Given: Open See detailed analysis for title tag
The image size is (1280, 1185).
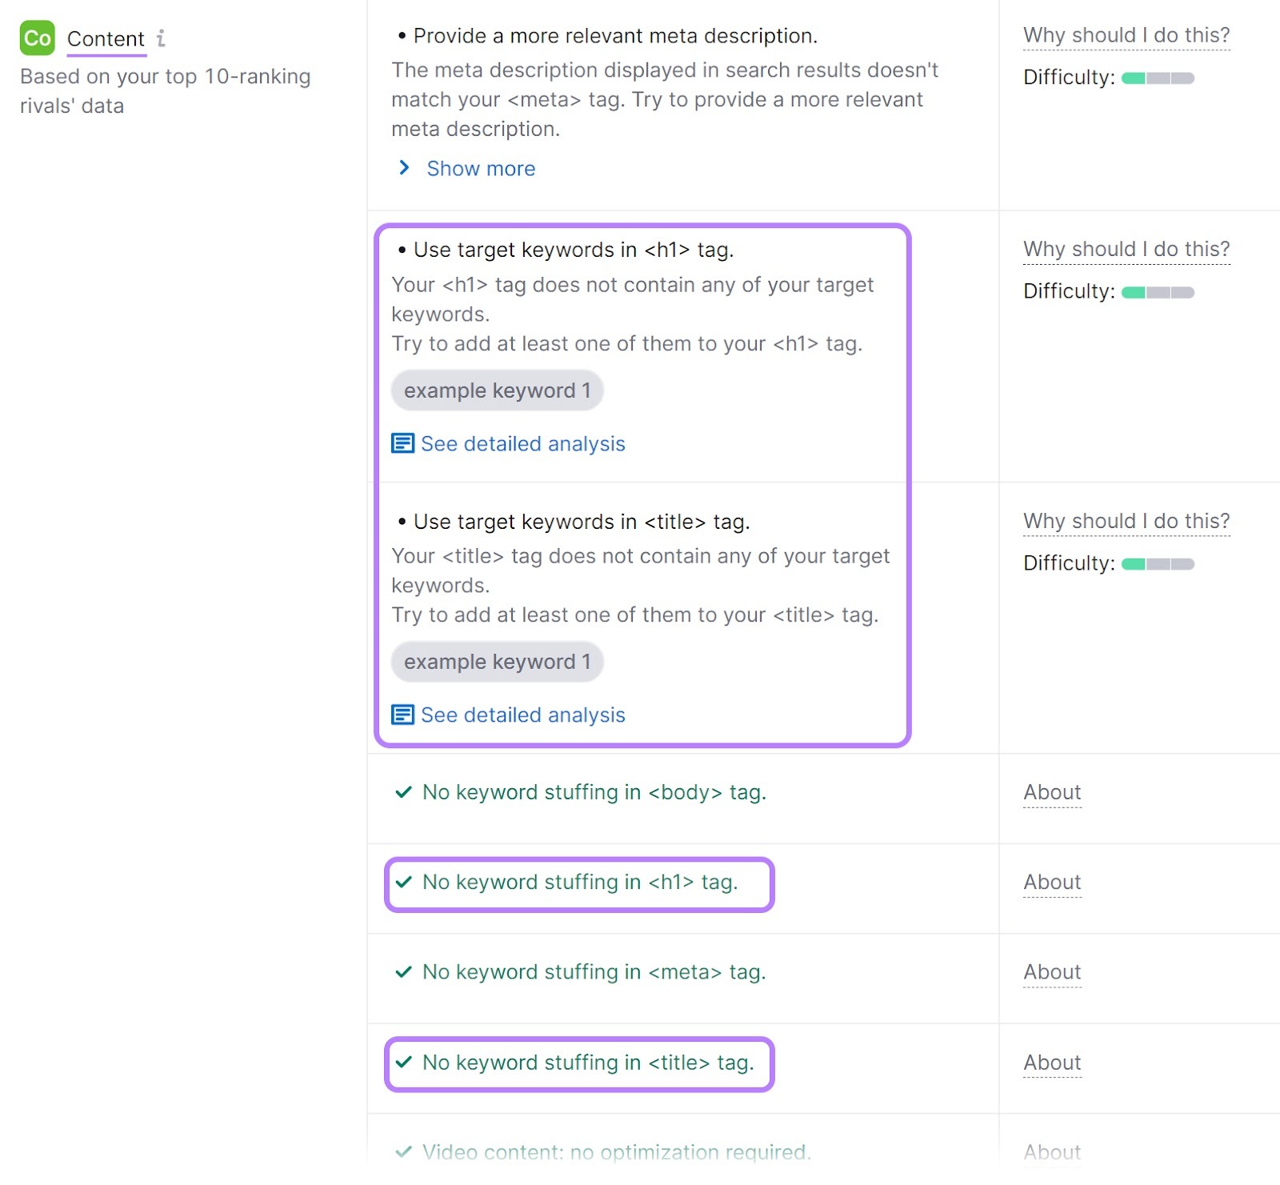Looking at the screenshot, I should tap(522, 715).
